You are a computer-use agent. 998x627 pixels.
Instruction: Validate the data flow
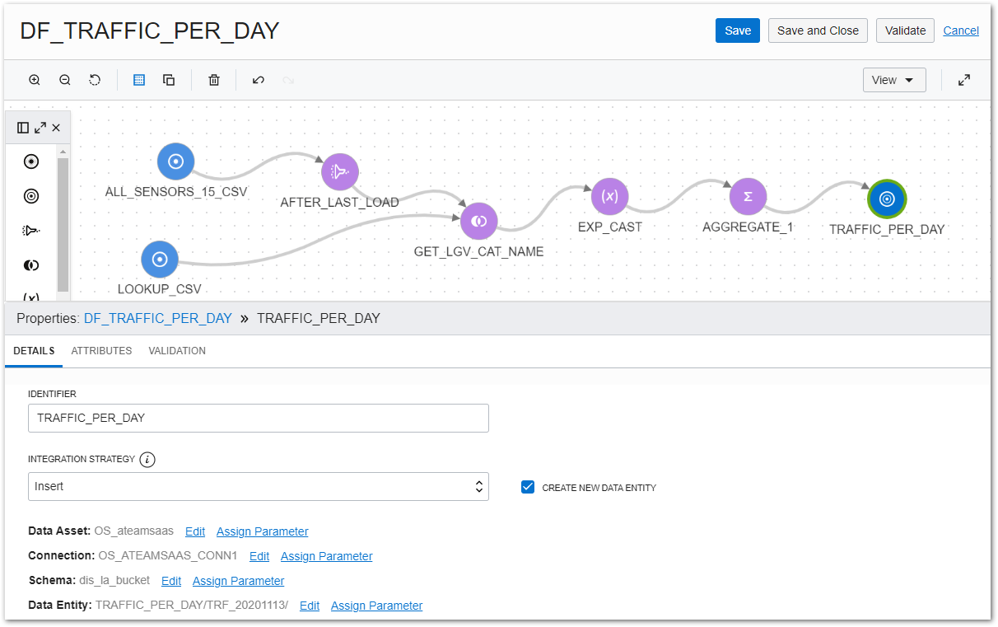(x=905, y=30)
